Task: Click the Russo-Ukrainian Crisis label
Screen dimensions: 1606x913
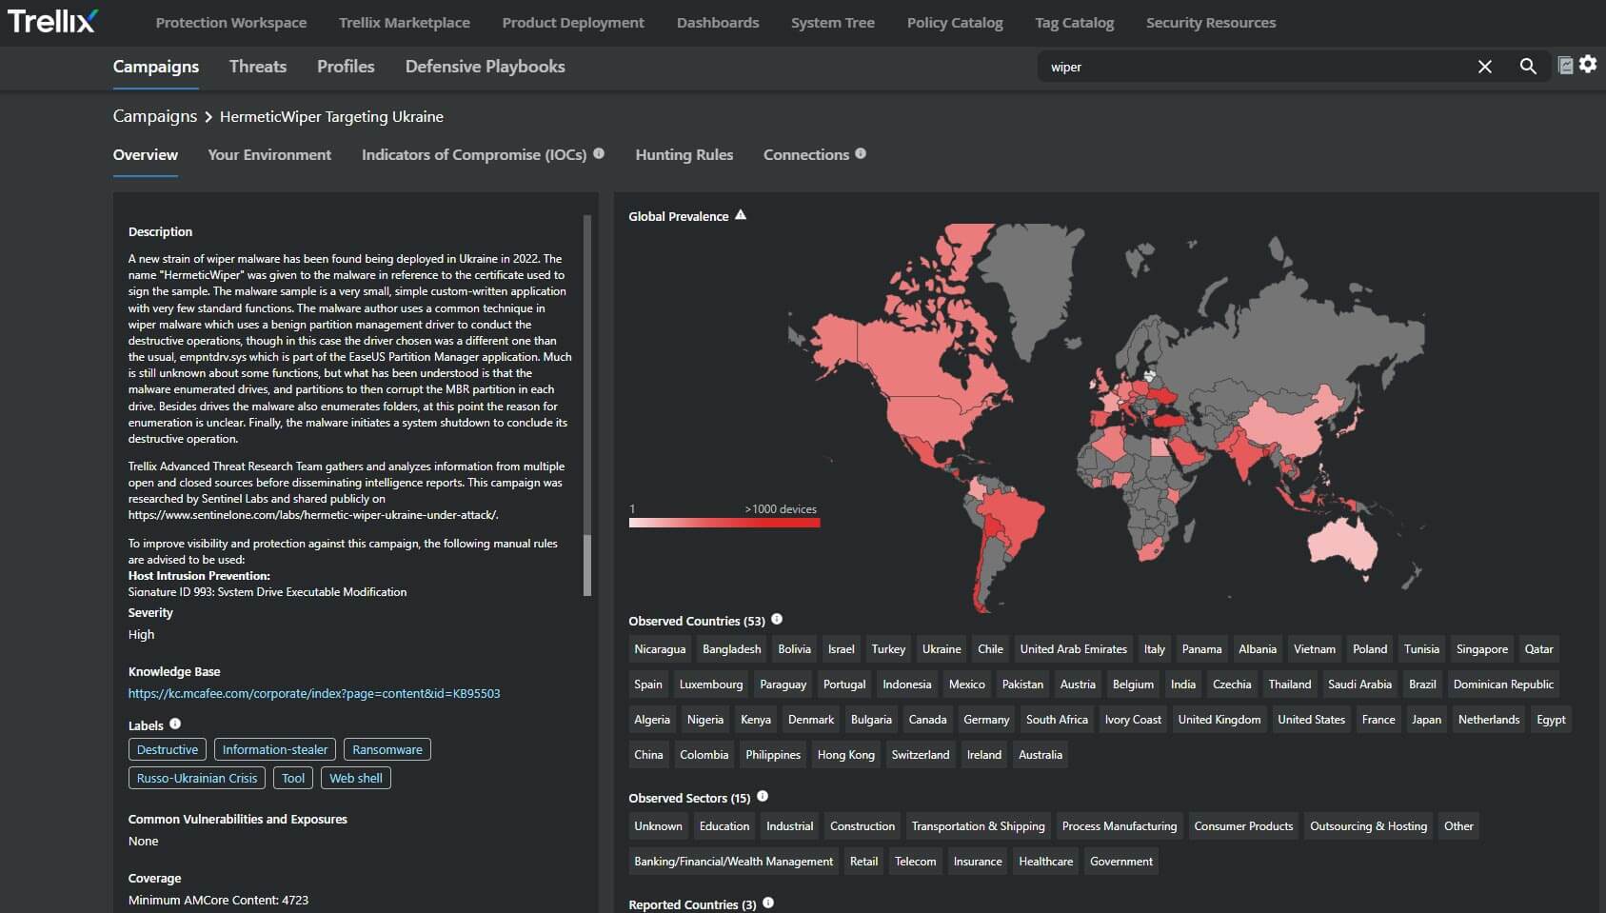Action: (x=197, y=778)
